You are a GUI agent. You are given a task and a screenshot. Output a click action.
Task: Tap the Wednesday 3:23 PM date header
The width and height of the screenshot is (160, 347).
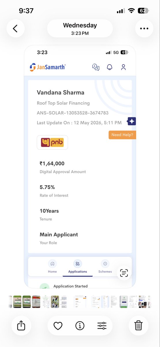tap(80, 28)
